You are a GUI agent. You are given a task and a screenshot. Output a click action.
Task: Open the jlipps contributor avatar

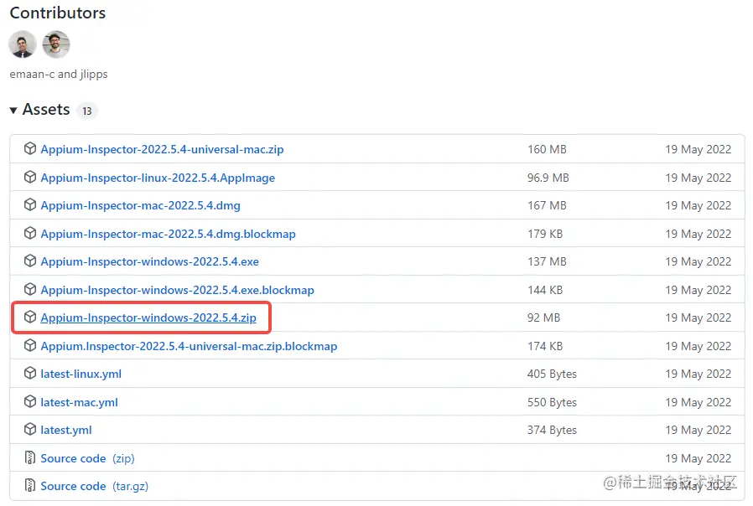pyautogui.click(x=56, y=44)
